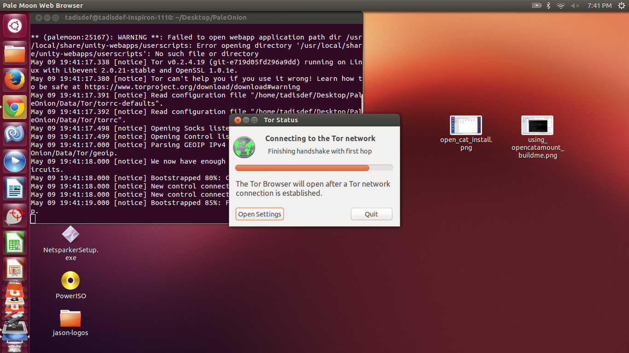
Task: Click the terminal title bar text
Action: [x=156, y=17]
